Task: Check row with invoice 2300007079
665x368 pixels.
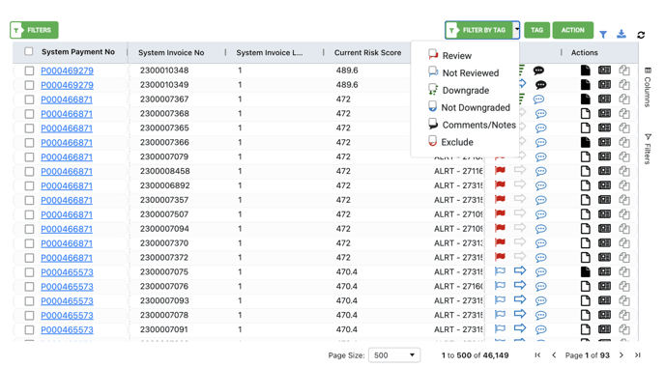Action: point(29,156)
